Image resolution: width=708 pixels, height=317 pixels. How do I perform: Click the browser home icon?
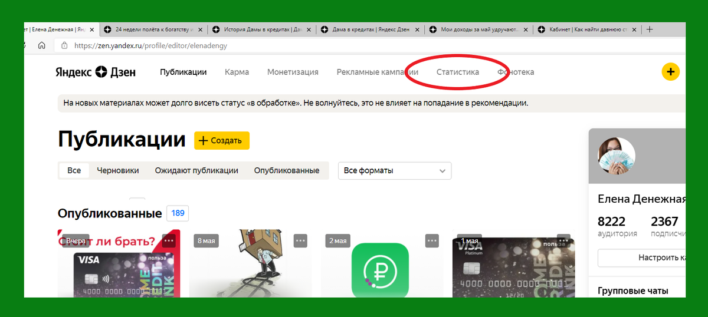[x=42, y=45]
